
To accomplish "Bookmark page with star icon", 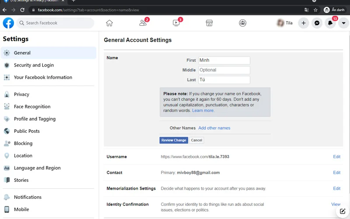I will point(315,10).
